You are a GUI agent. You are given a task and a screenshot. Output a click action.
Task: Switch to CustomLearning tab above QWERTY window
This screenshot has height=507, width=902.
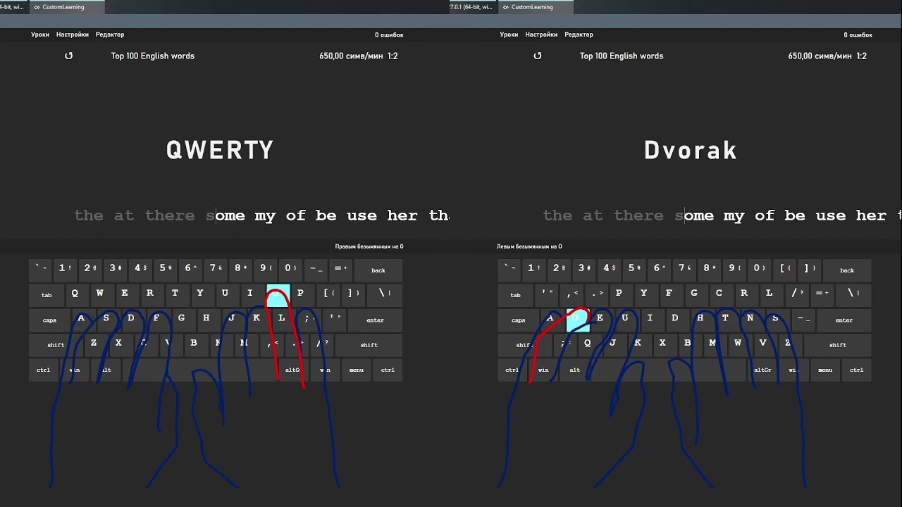tap(67, 7)
